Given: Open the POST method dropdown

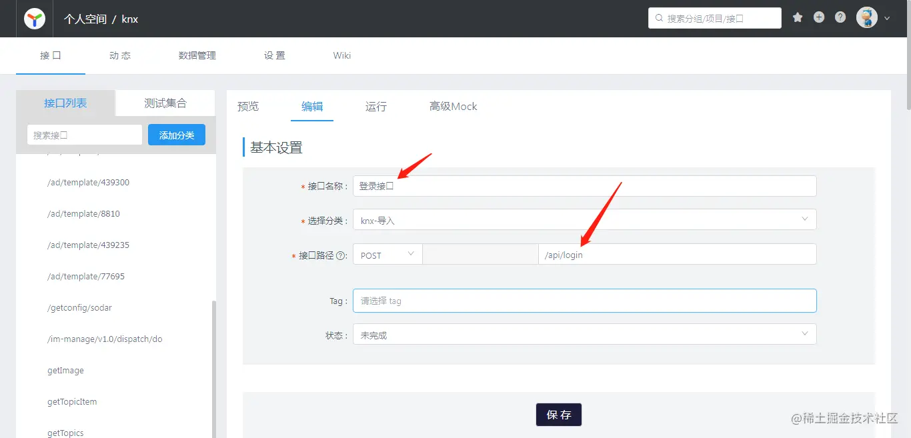Looking at the screenshot, I should (387, 255).
